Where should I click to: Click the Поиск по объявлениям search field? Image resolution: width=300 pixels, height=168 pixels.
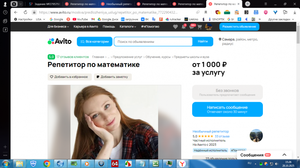(x=153, y=41)
